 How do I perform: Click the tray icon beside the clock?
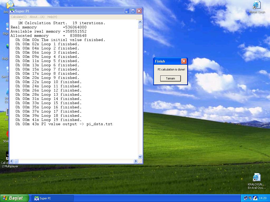[x=255, y=198]
